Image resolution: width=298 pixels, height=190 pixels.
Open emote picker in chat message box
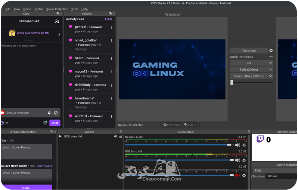pos(56,113)
